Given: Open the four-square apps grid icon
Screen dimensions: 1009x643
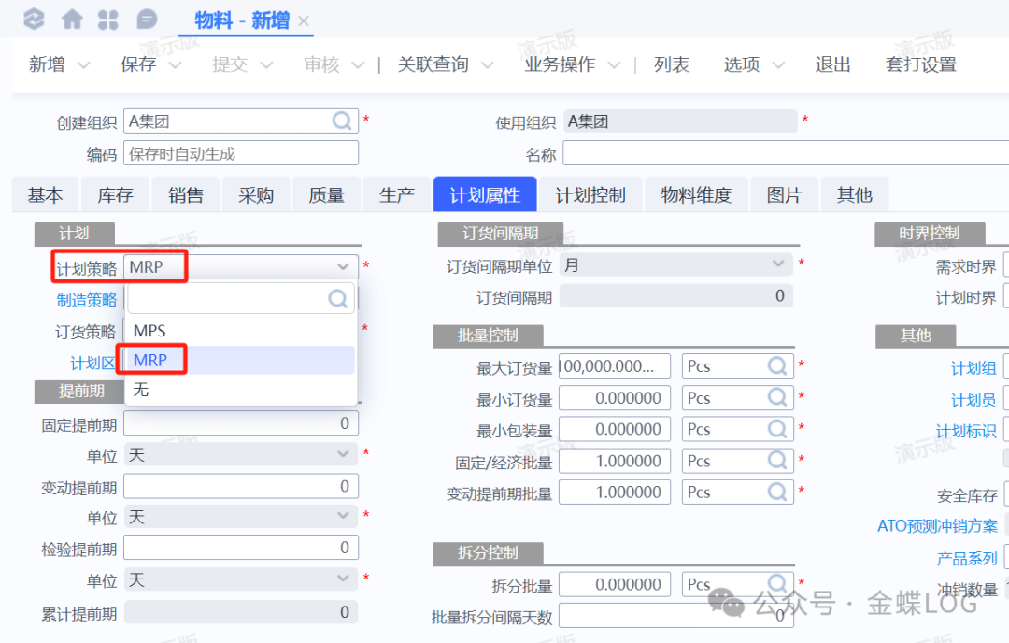Looking at the screenshot, I should coord(108,20).
